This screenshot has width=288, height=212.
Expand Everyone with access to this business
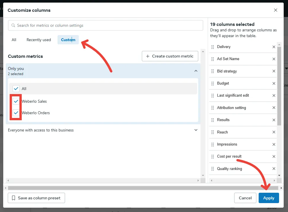[x=196, y=130]
